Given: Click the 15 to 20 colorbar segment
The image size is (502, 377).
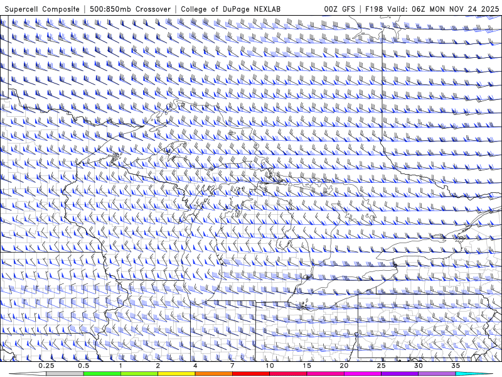Looking at the screenshot, I should coord(325,374).
